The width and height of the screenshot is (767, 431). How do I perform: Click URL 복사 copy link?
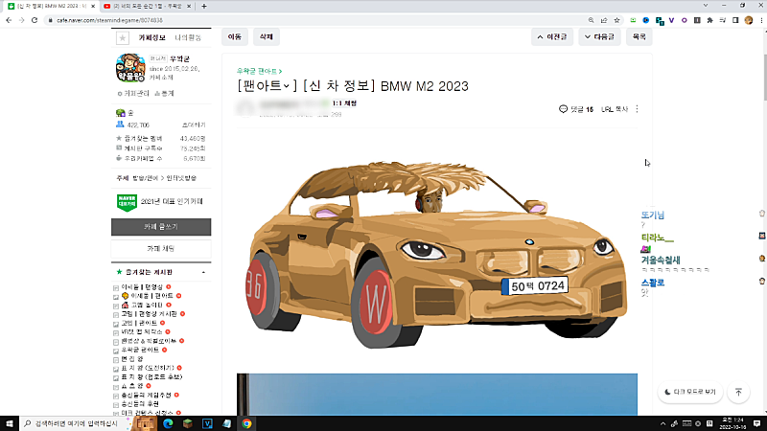(615, 109)
